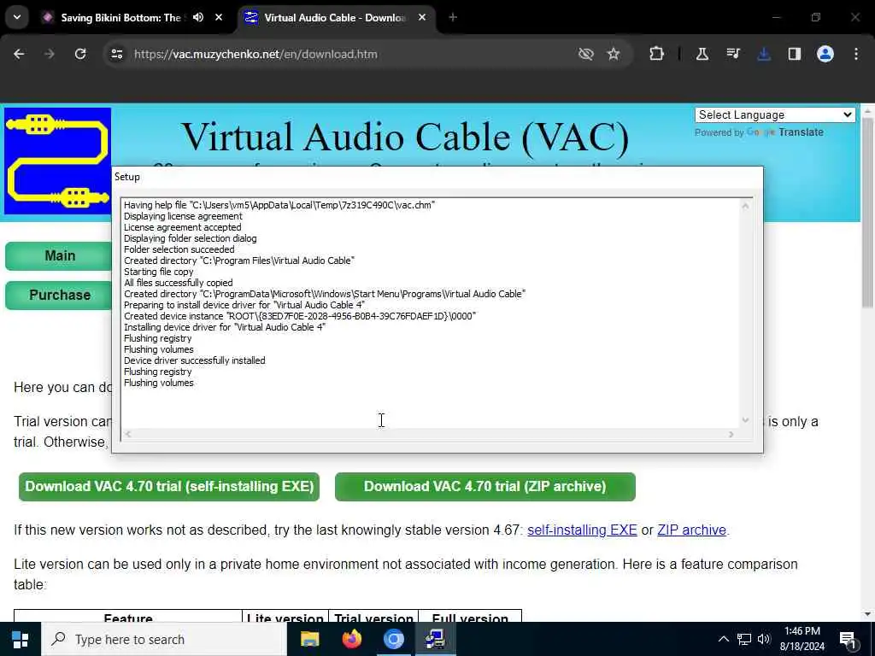Expand the Select Language dropdown

pyautogui.click(x=775, y=115)
